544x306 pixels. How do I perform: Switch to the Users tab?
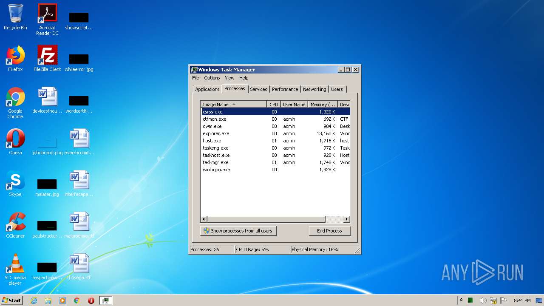(x=337, y=89)
